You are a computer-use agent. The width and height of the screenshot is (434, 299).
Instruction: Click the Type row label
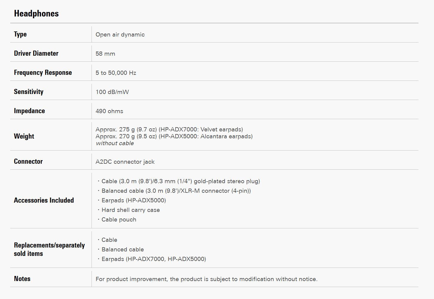[x=20, y=34]
